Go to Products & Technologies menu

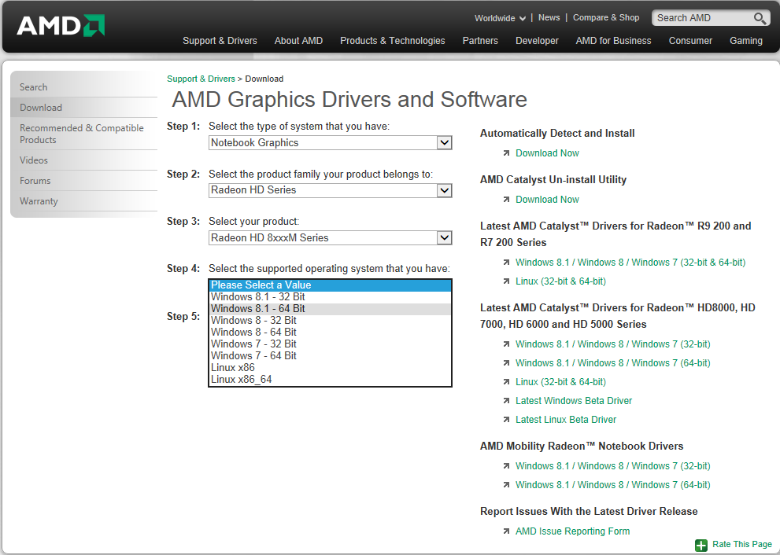point(392,41)
